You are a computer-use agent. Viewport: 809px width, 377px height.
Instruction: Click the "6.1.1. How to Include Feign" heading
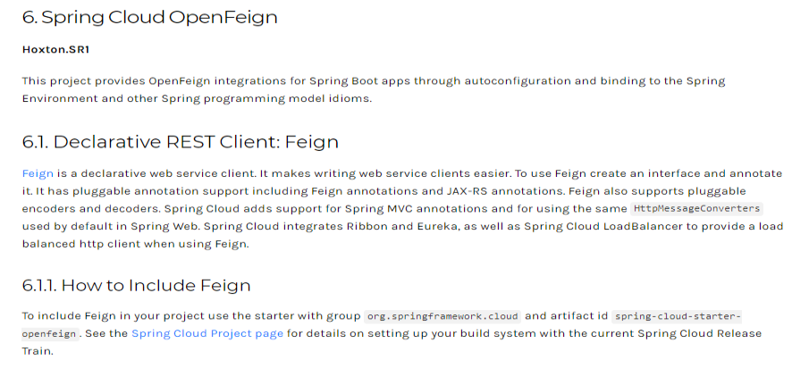point(136,286)
